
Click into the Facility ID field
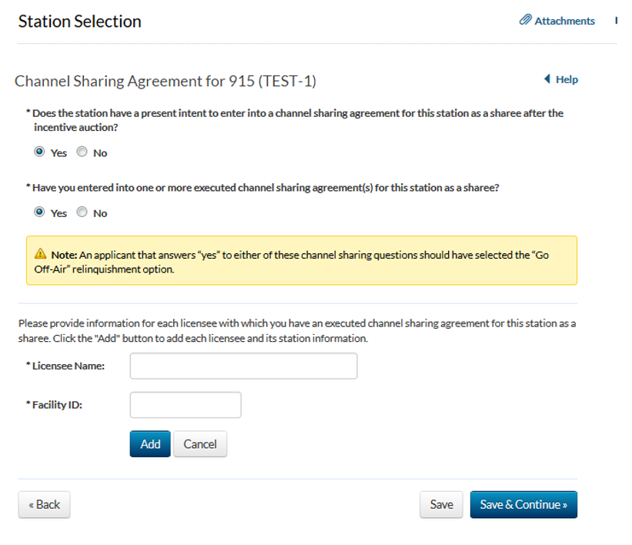point(186,405)
